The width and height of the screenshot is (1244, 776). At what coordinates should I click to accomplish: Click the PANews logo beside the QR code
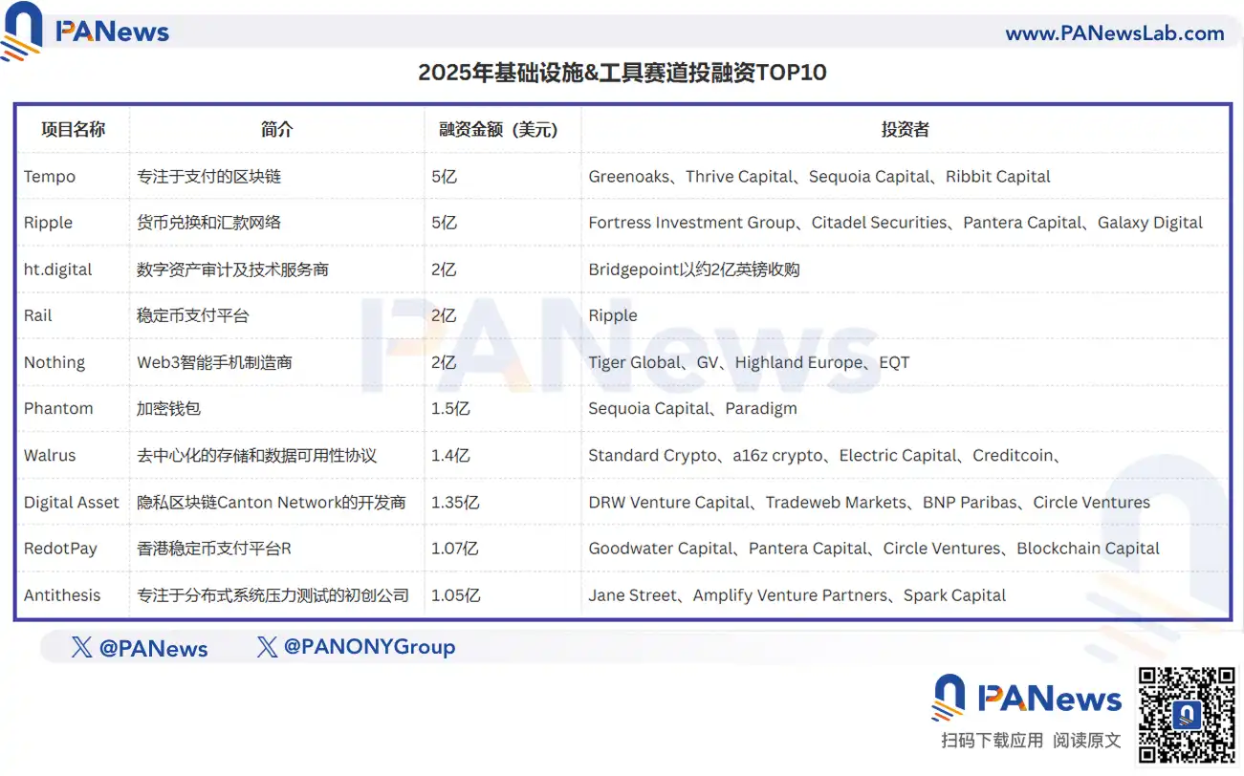[1028, 698]
